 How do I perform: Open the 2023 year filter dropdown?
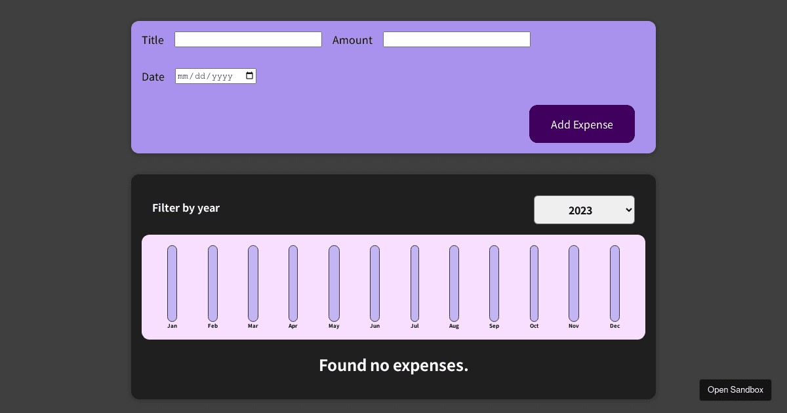click(584, 210)
